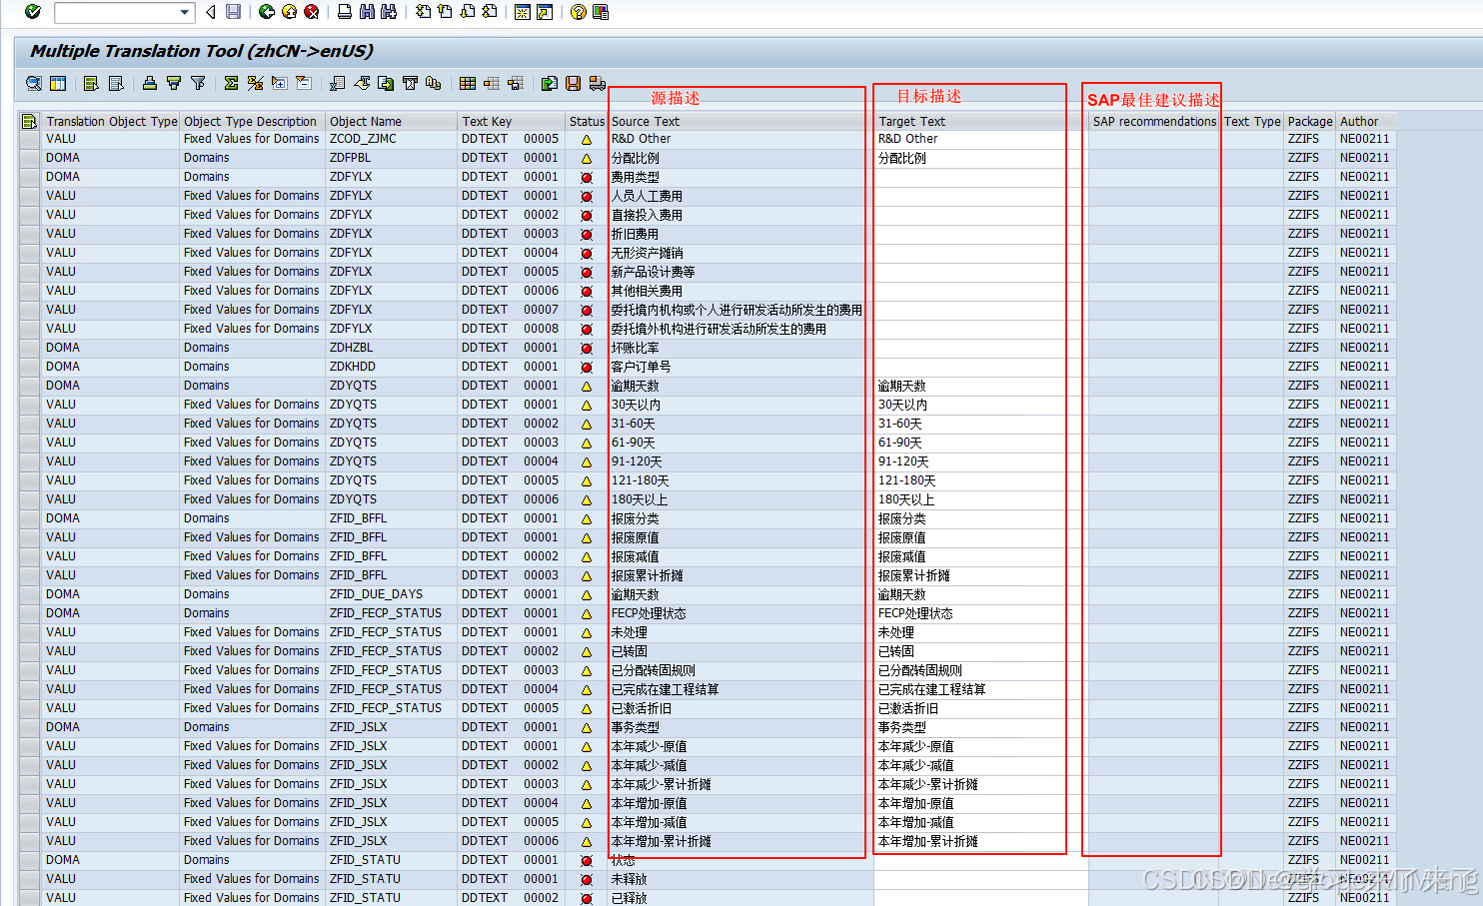Click the Change layout grid icon
Viewport: 1483px width, 906px height.
pyautogui.click(x=468, y=83)
